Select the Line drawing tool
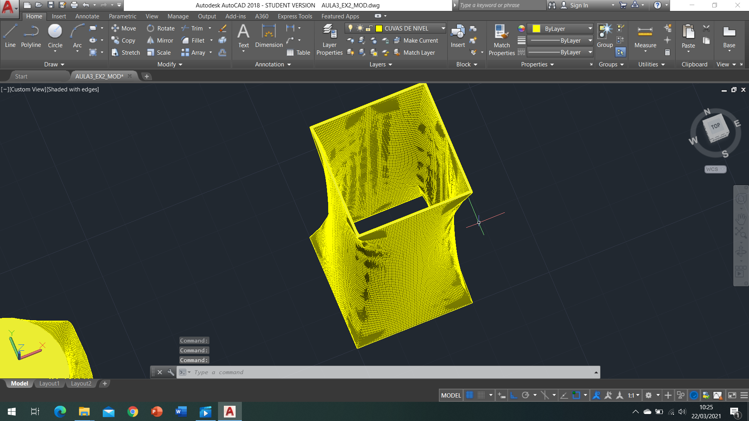 [10, 36]
